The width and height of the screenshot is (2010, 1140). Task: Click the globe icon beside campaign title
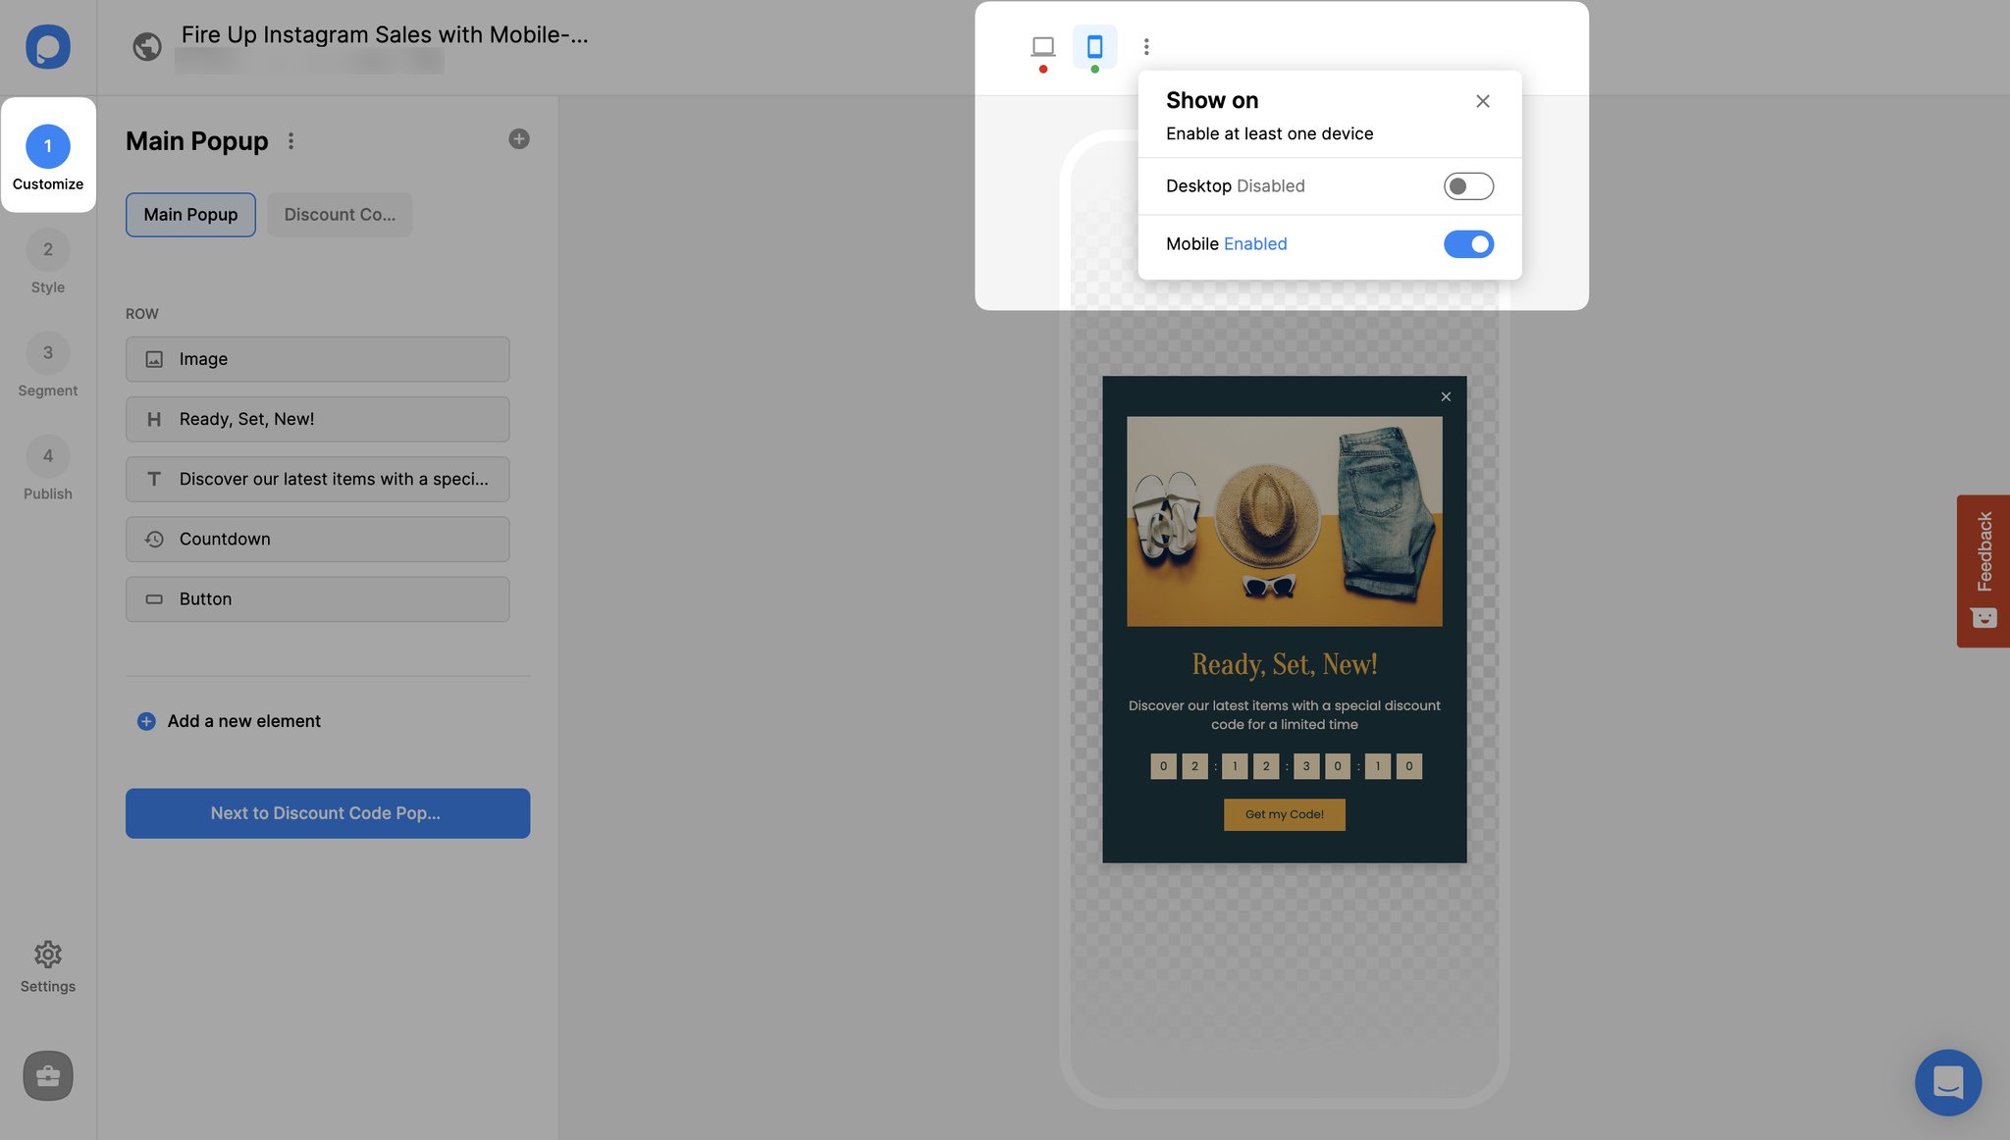click(x=147, y=46)
